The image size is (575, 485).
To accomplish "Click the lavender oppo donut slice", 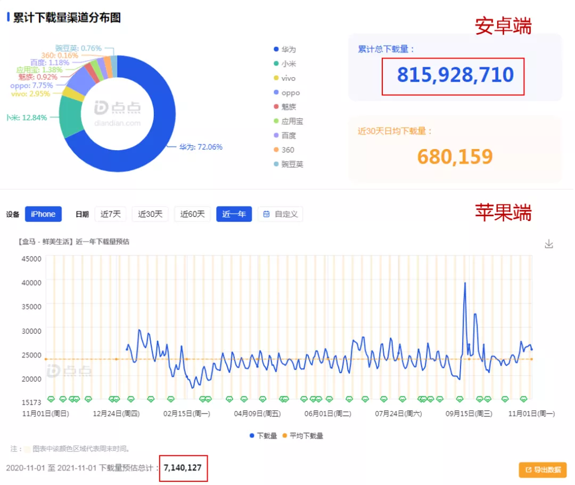I will point(81,80).
